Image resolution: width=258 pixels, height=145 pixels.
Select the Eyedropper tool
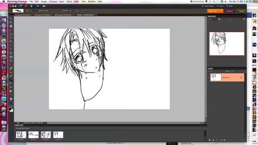(11, 30)
